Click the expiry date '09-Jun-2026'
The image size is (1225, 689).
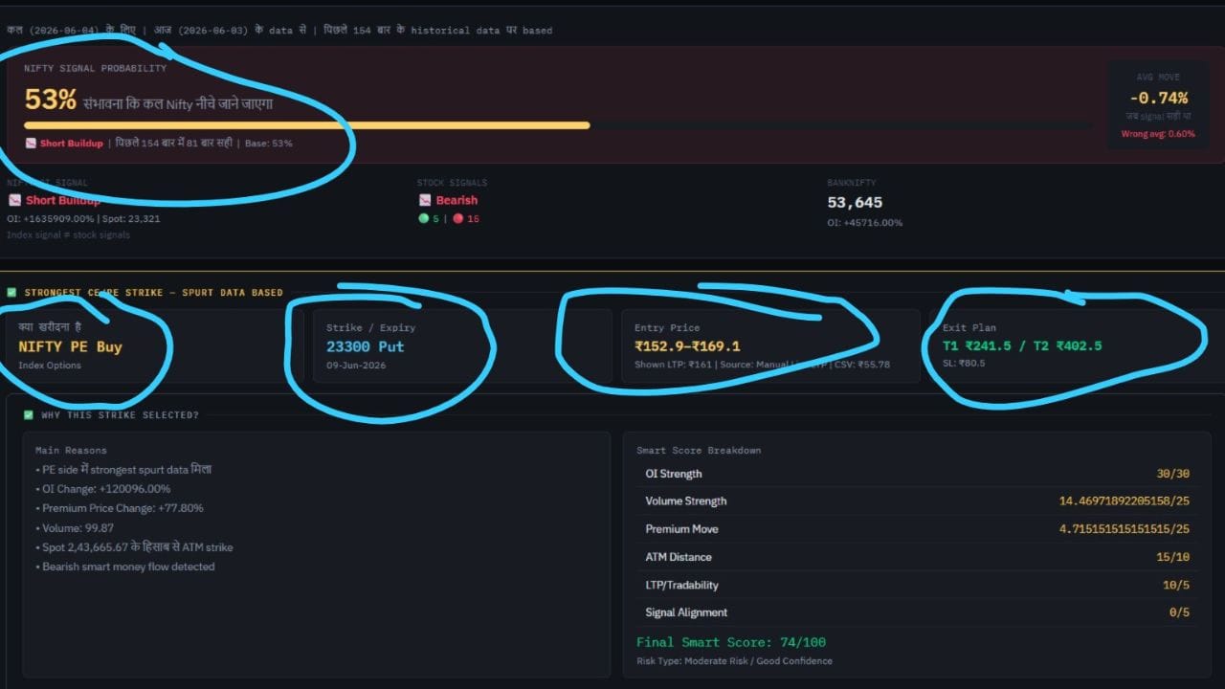[356, 366]
